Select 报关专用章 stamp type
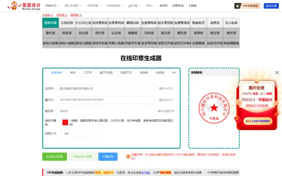282x176 pixels. pos(166,23)
